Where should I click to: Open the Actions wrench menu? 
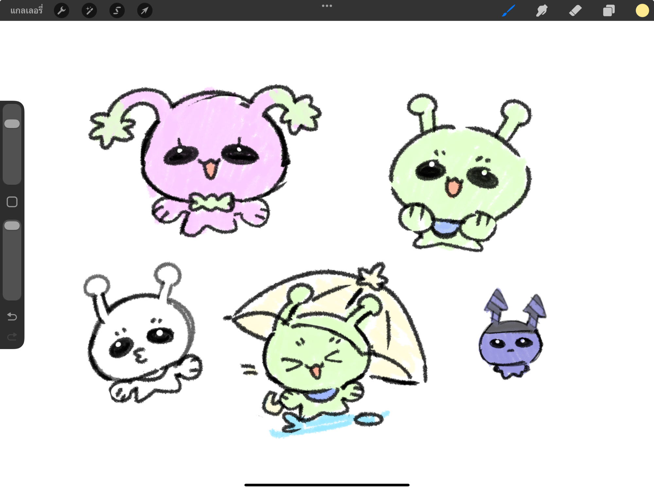(61, 11)
